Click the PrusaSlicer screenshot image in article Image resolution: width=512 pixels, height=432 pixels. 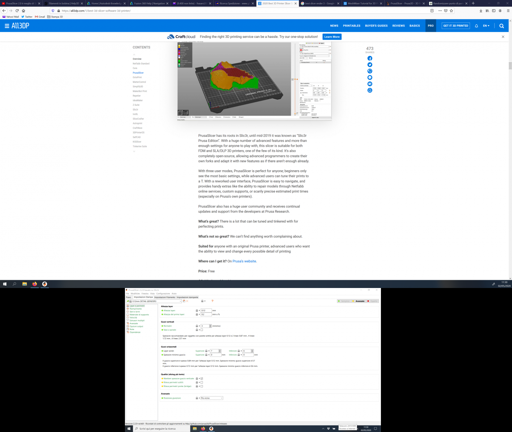(255, 81)
